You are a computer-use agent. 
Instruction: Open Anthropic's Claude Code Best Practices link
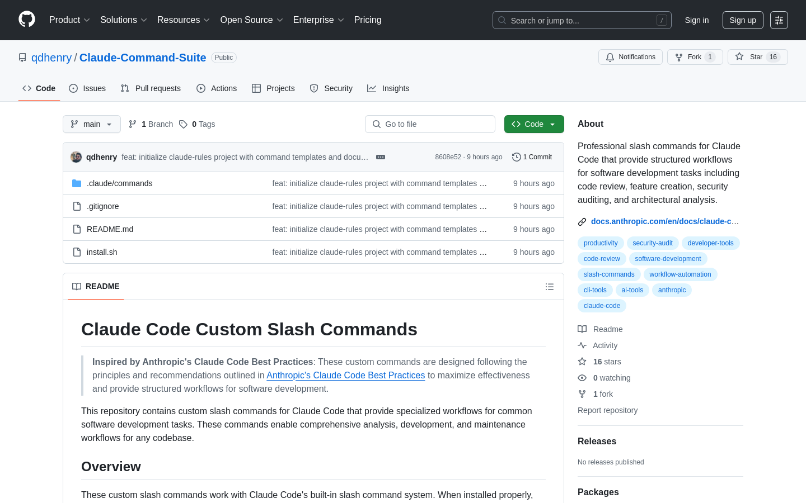pos(345,376)
